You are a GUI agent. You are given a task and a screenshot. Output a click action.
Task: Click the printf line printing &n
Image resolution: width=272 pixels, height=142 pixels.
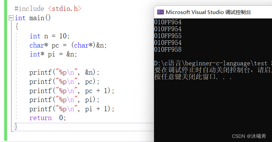coord(64,72)
